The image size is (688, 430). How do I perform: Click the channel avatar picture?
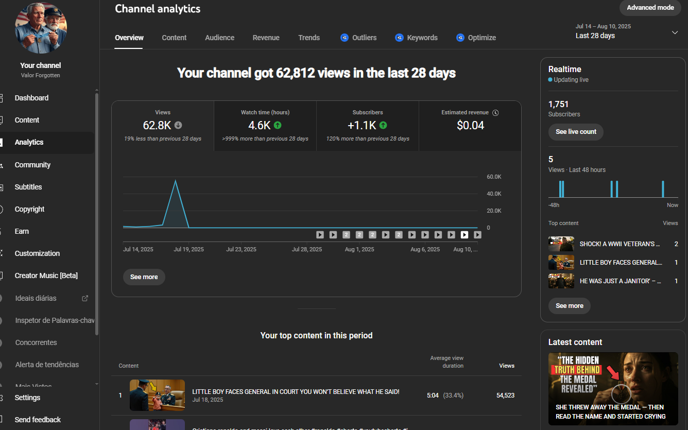[41, 28]
